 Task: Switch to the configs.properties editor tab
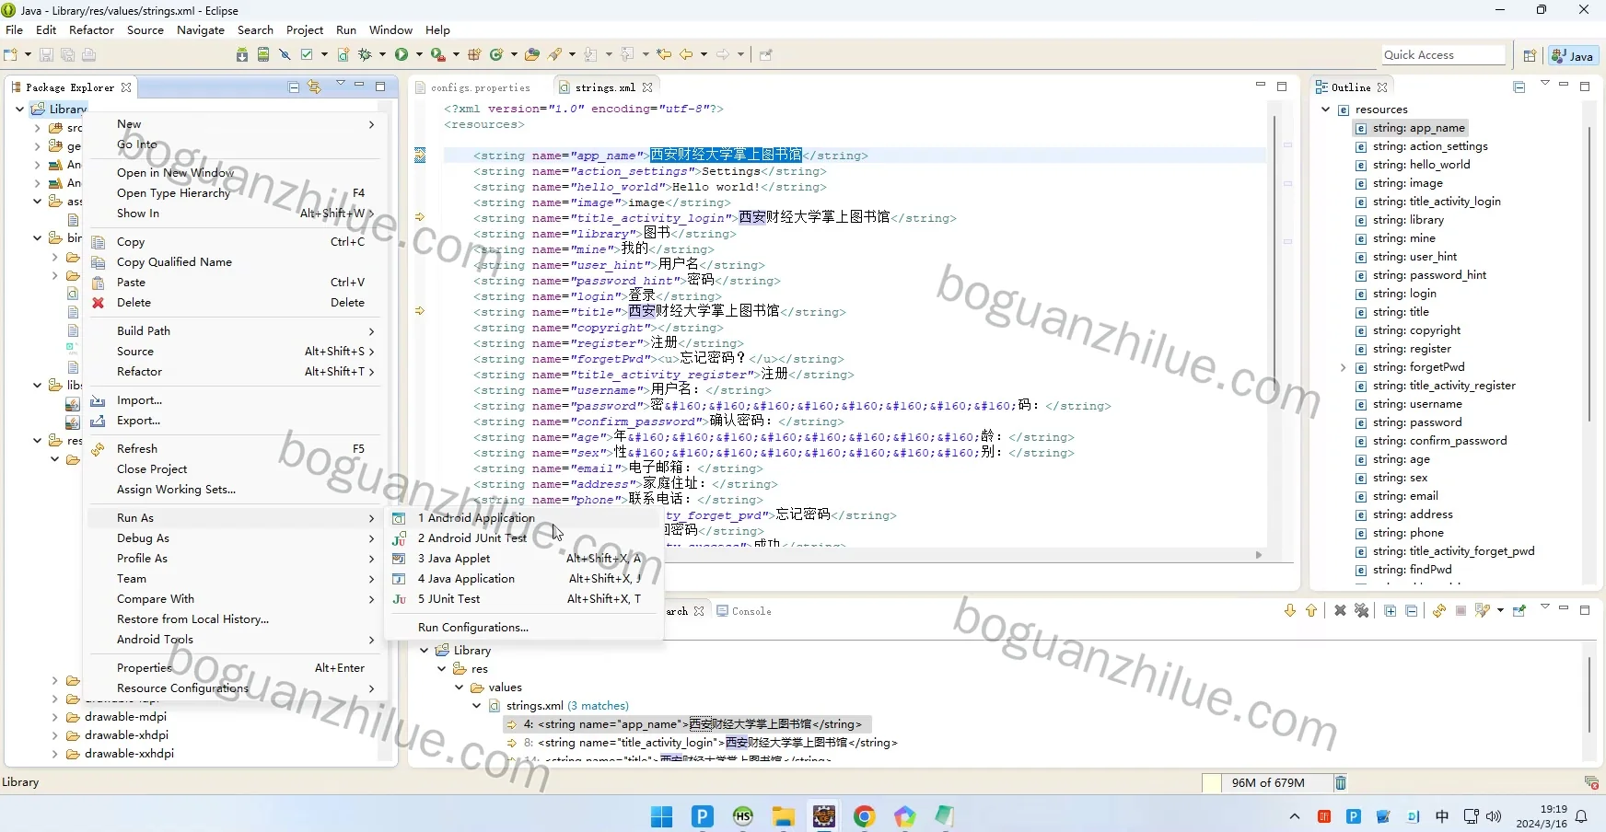coord(480,87)
